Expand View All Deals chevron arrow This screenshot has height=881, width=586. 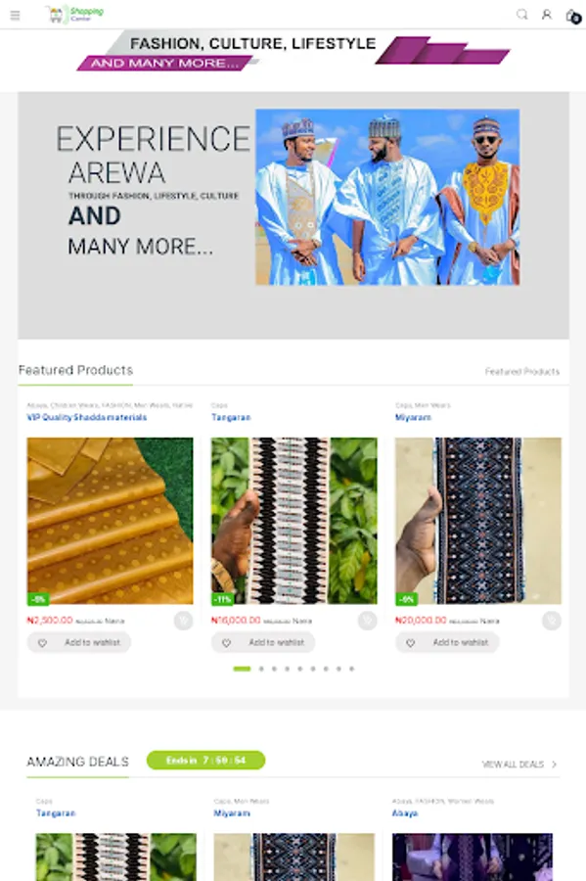point(554,765)
